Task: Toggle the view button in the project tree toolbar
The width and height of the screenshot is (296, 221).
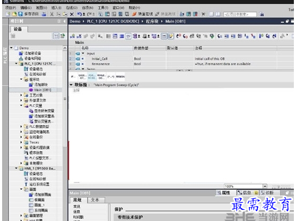Action: coord(56,36)
